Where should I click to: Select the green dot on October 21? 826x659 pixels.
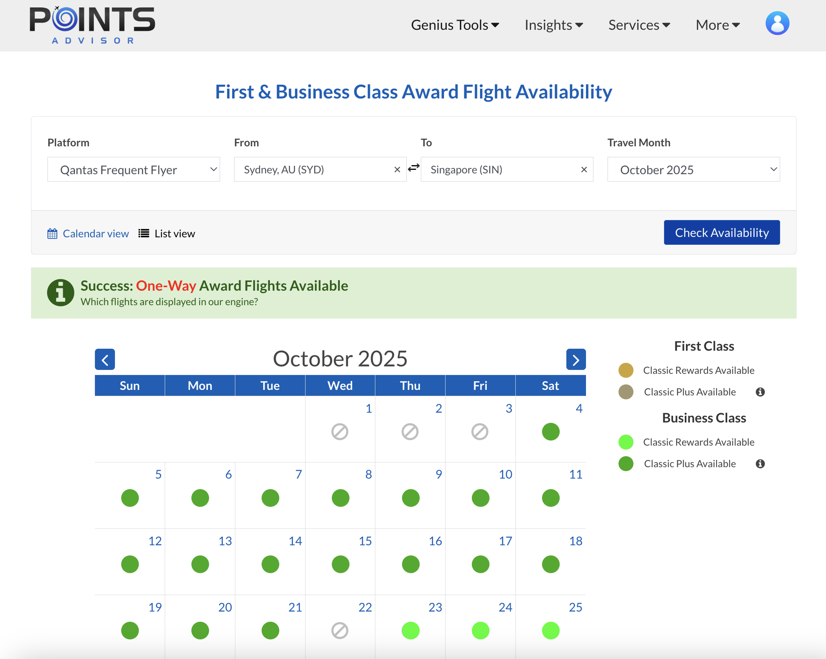tap(270, 631)
